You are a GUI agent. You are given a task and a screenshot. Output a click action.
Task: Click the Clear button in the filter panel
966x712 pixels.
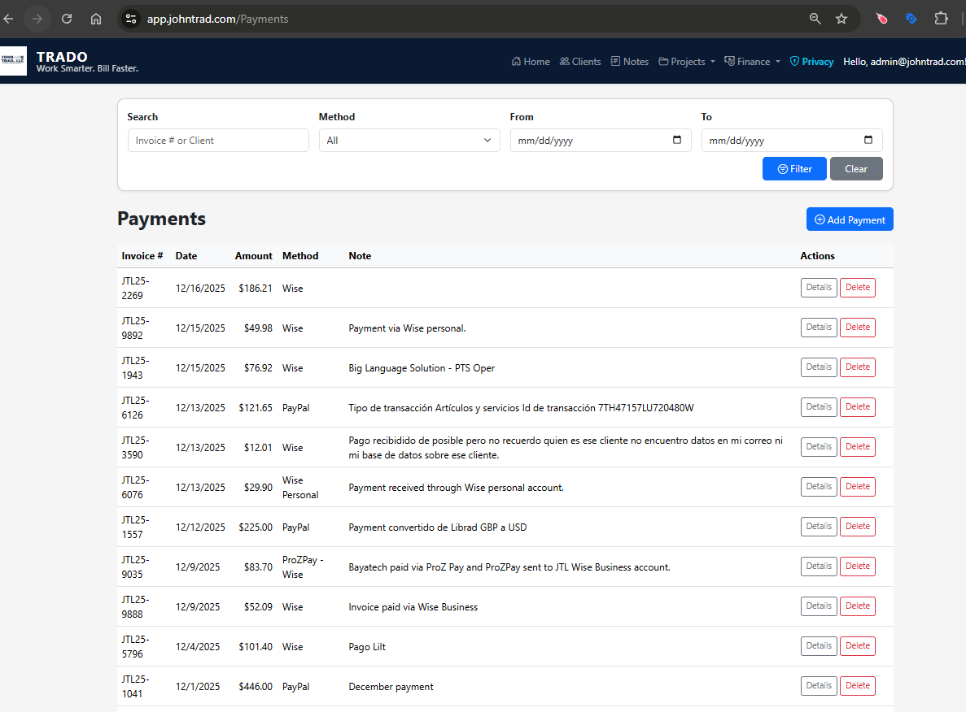click(856, 168)
